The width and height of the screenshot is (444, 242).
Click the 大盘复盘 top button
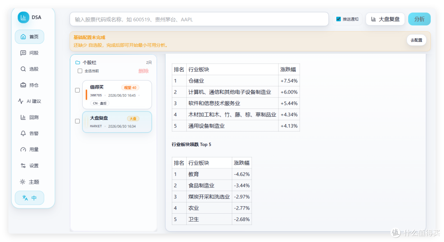pyautogui.click(x=385, y=19)
